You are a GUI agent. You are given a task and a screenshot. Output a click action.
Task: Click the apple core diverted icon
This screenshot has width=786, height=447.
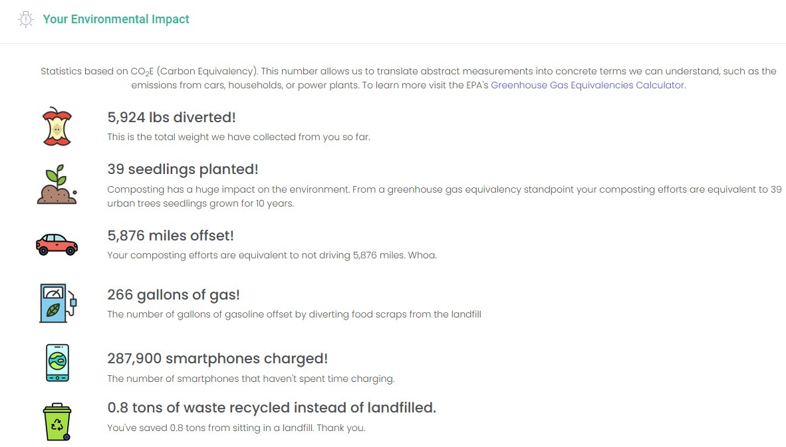tap(57, 127)
